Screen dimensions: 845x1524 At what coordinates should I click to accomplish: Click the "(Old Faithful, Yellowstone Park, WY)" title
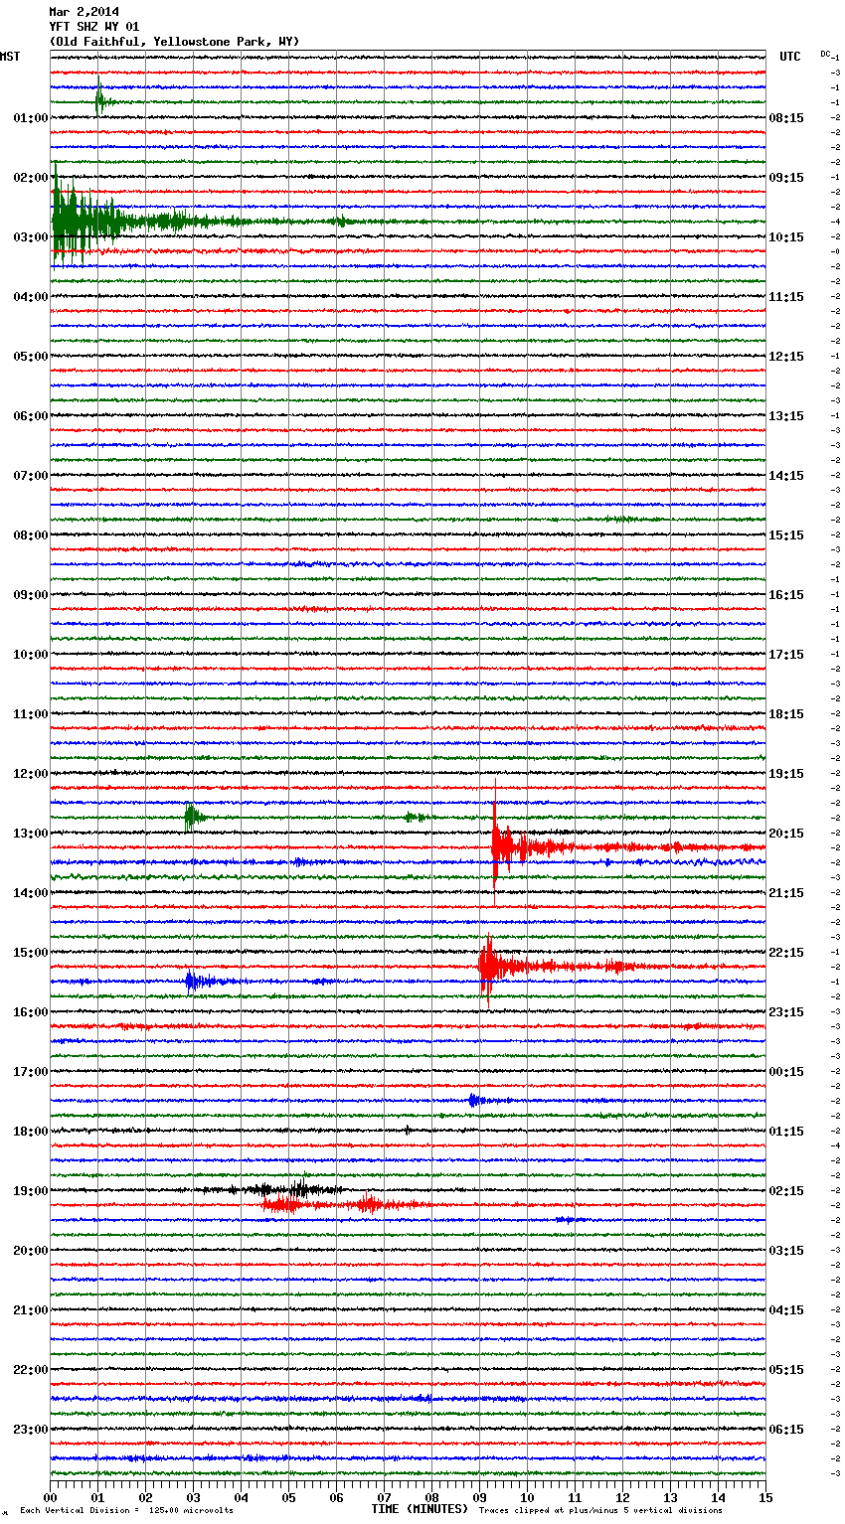[174, 42]
